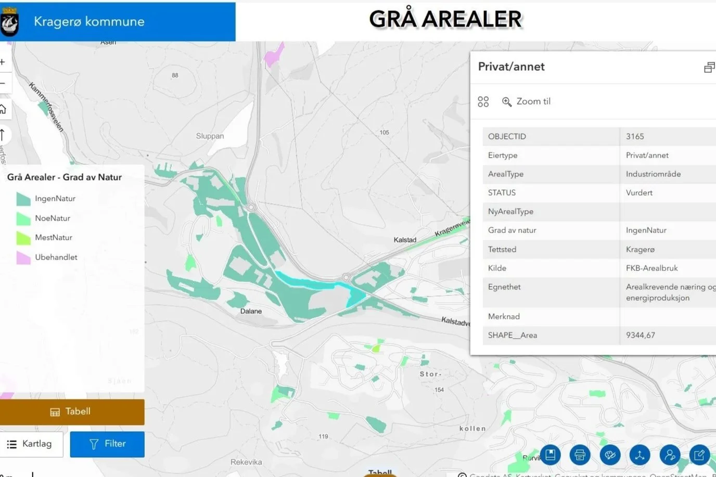Dock or restore the Privat/annet popup window
This screenshot has width=716, height=477.
point(709,68)
